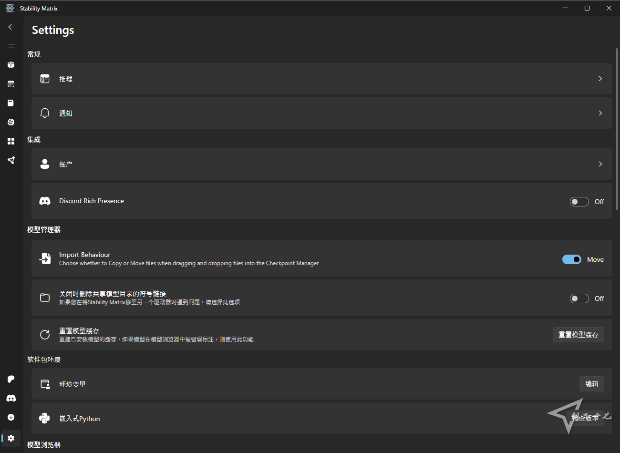
Task: Click the 如果您在将Stability Matrix移至另一个驱动器 description
Action: (x=149, y=302)
